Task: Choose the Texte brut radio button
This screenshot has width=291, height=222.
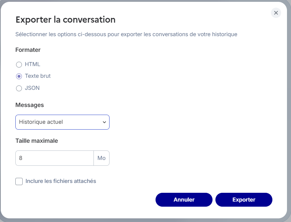Action: (19, 76)
